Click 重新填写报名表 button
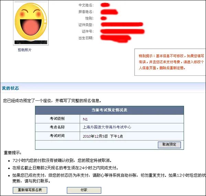The width and height of the screenshot is (206, 196). click(x=30, y=190)
